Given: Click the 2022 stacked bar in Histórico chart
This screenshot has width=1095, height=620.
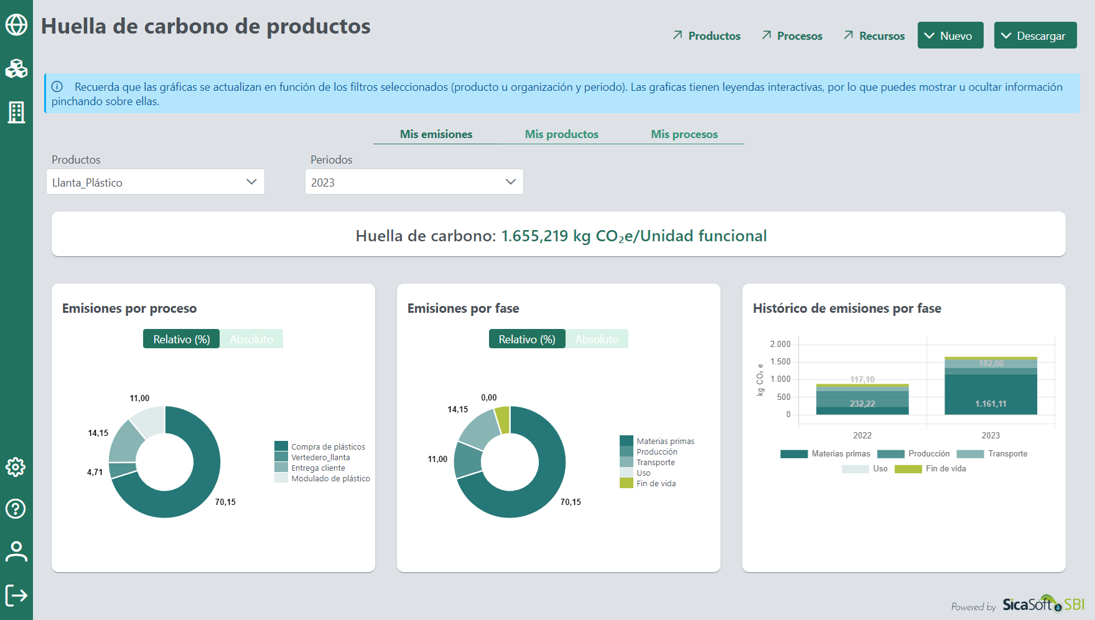Looking at the screenshot, I should coord(862,399).
